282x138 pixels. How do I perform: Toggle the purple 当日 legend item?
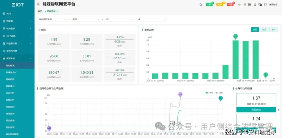(x=219, y=93)
